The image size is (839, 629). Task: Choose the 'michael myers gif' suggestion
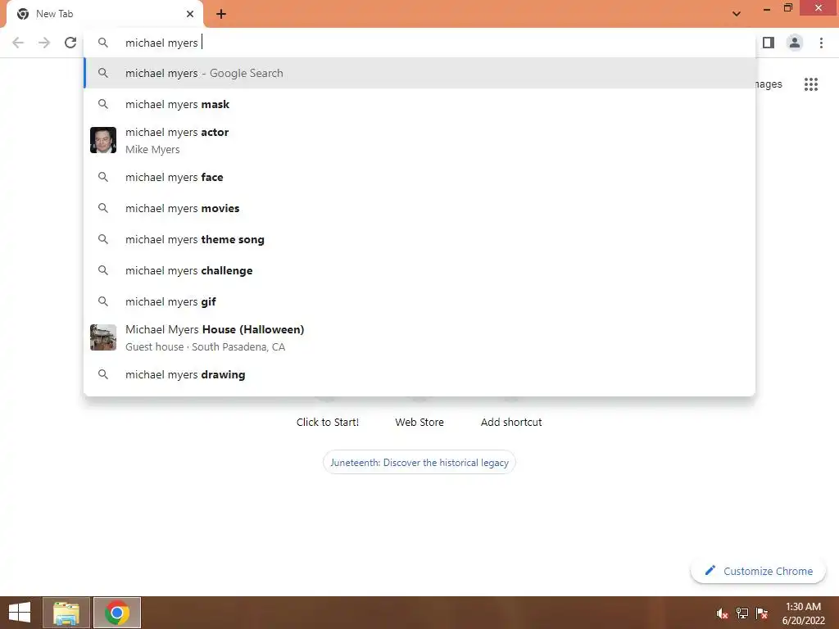[419, 301]
